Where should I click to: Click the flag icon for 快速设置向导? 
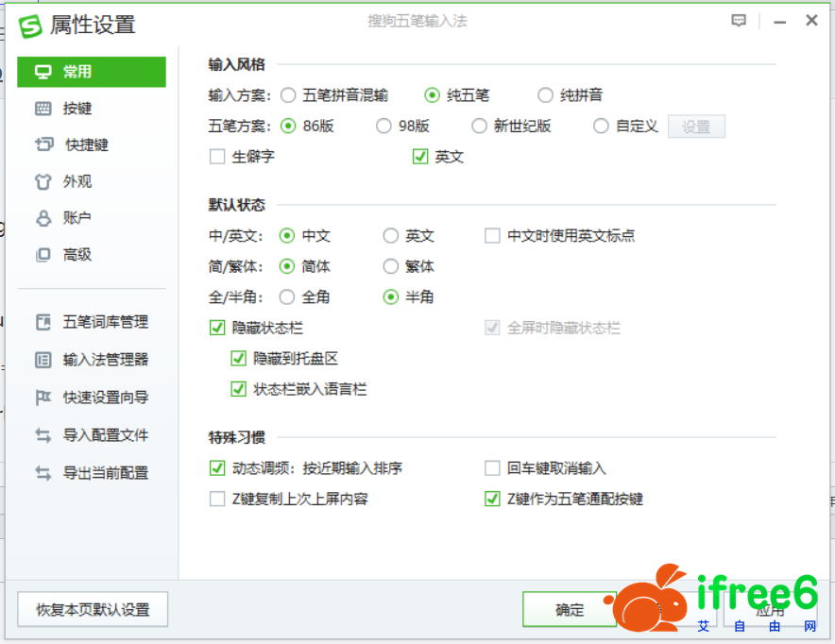pyautogui.click(x=43, y=398)
